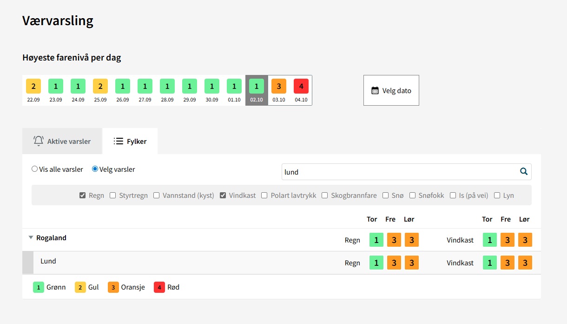This screenshot has height=324, width=567.
Task: Open the Lund municipality row
Action: [x=48, y=261]
